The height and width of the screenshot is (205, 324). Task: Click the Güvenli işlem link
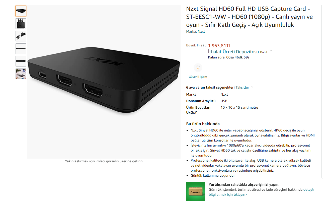coord(198,77)
